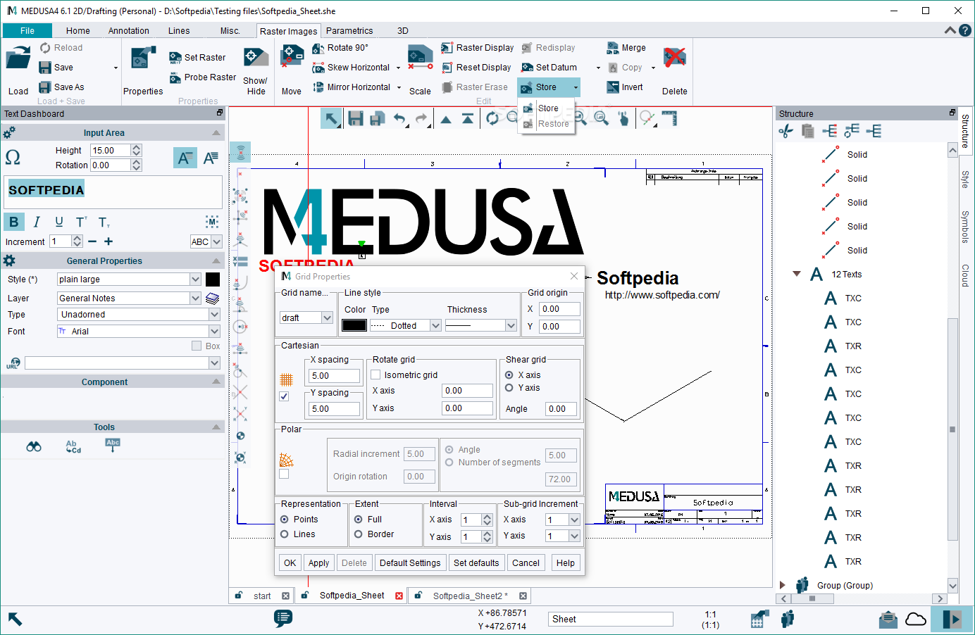This screenshot has height=635, width=975.
Task: Select Lines representation radio
Action: (x=285, y=534)
